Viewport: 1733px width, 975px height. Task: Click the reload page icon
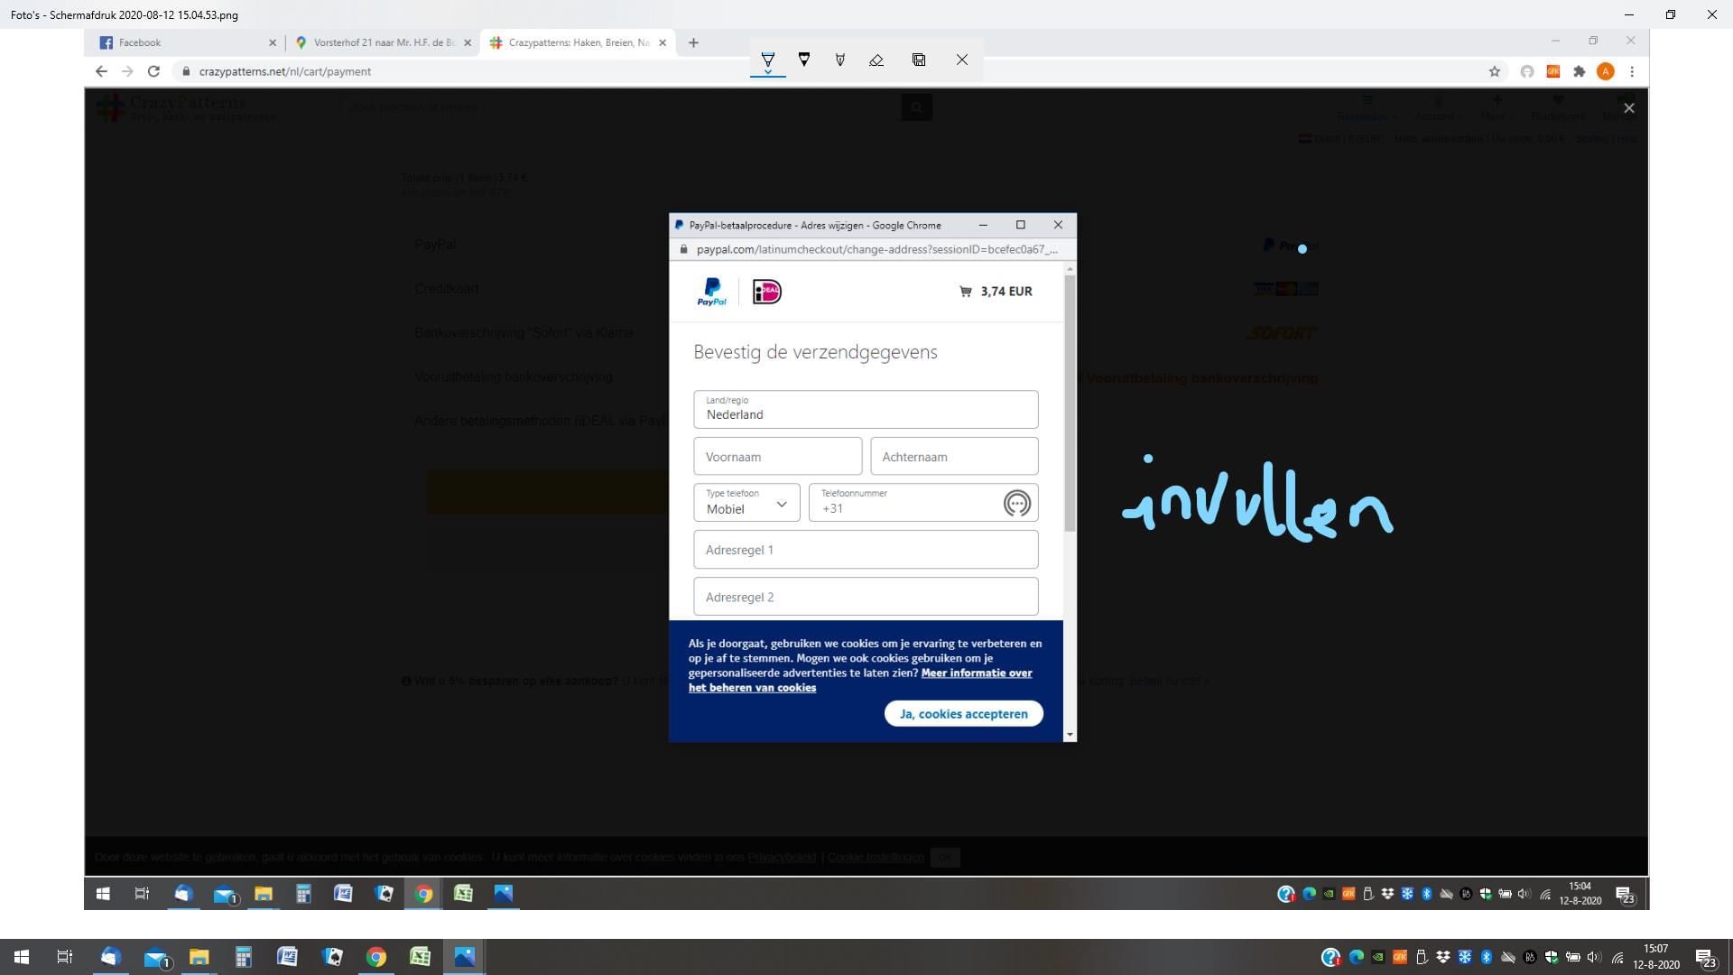tap(153, 71)
